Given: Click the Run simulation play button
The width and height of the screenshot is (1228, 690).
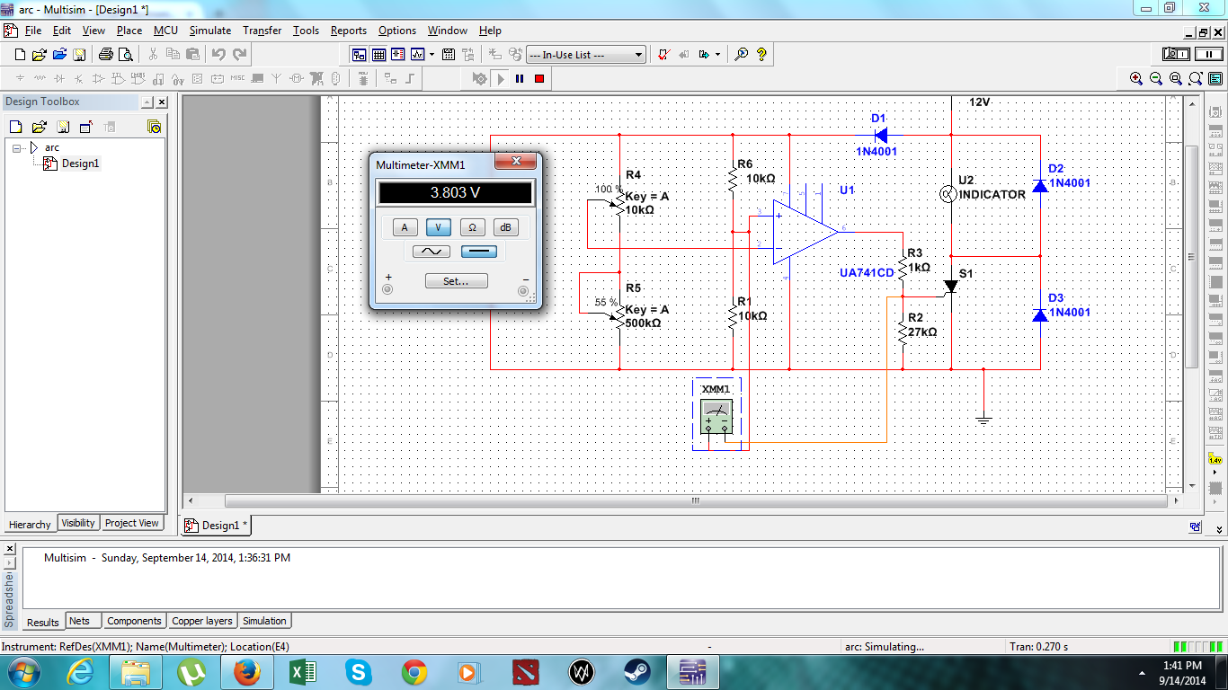Looking at the screenshot, I should tap(501, 79).
